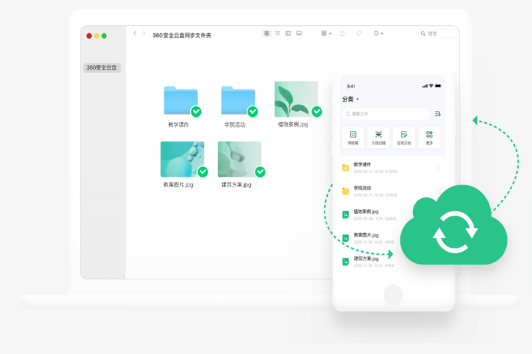Tap the 更多 more icon on phone

pos(430,137)
